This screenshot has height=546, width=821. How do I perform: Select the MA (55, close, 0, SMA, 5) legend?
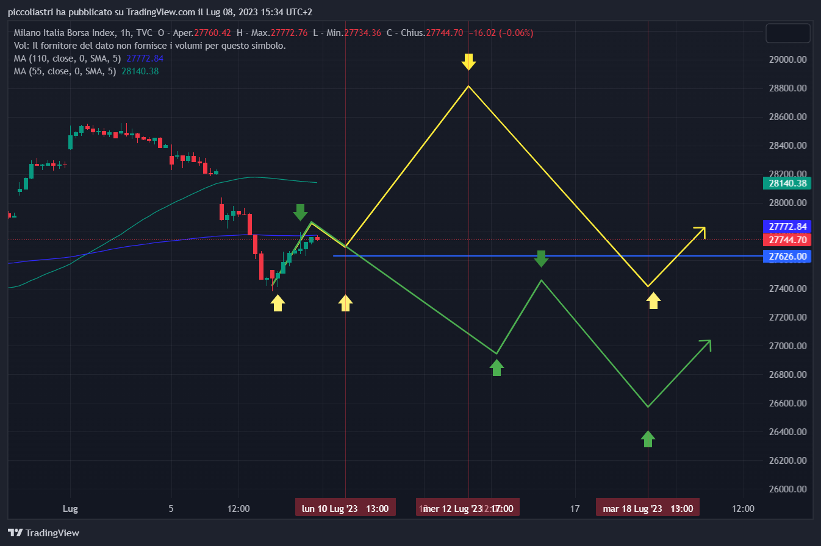65,71
